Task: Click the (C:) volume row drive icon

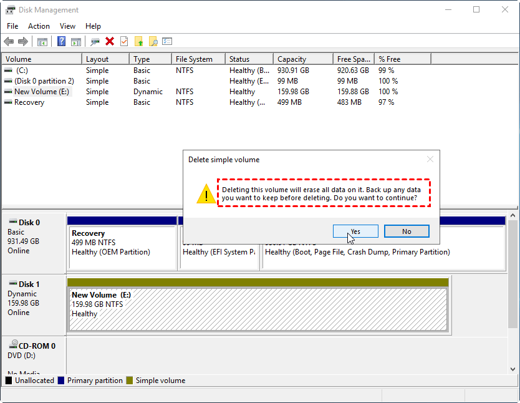Action: click(8, 70)
